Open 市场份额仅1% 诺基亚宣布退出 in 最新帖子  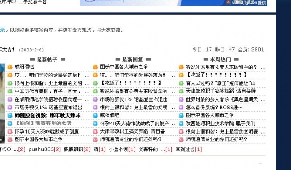[49, 107]
